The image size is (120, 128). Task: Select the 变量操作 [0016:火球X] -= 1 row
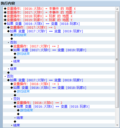coord(59,84)
